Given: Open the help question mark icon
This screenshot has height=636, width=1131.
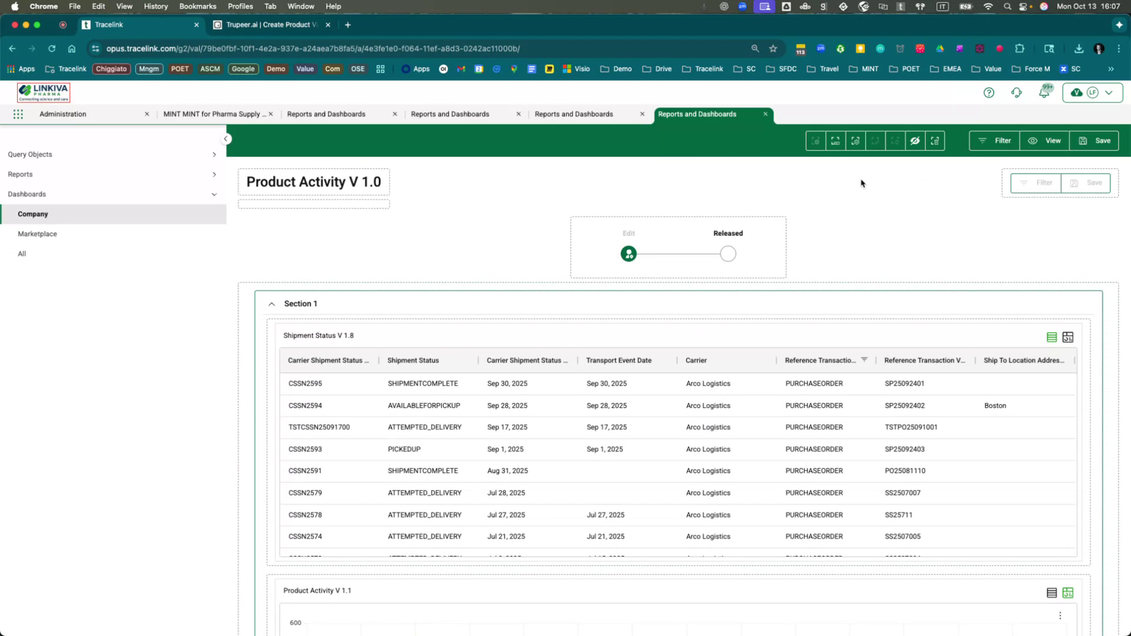Looking at the screenshot, I should coord(989,92).
